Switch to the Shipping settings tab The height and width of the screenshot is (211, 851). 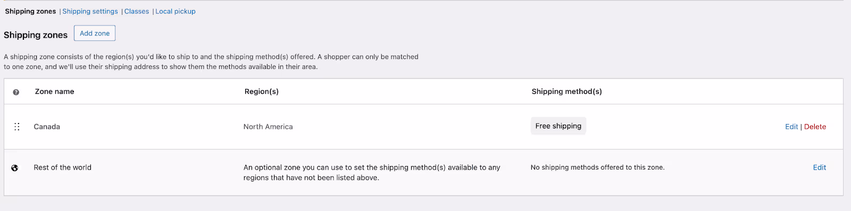[x=90, y=11]
